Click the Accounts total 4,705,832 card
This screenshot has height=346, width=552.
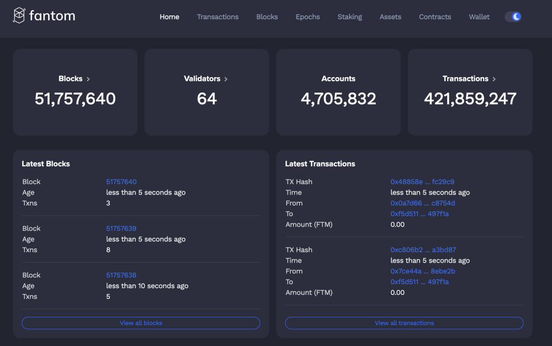coord(338,93)
